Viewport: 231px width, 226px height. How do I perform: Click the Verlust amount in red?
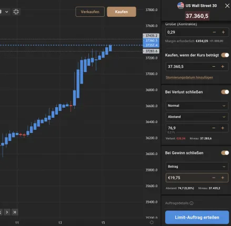point(181,138)
